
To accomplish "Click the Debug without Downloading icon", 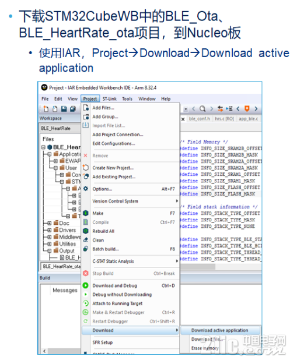I will tap(86, 294).
